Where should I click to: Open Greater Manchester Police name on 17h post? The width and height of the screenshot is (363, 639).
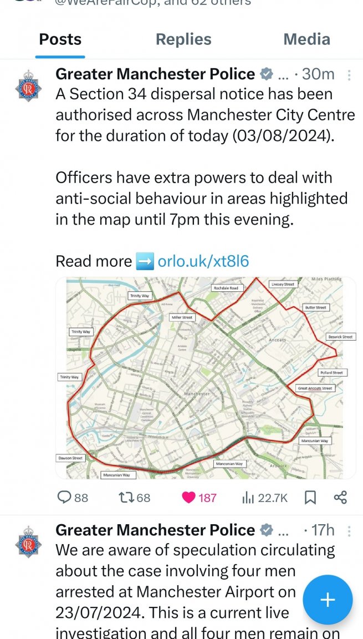click(155, 530)
